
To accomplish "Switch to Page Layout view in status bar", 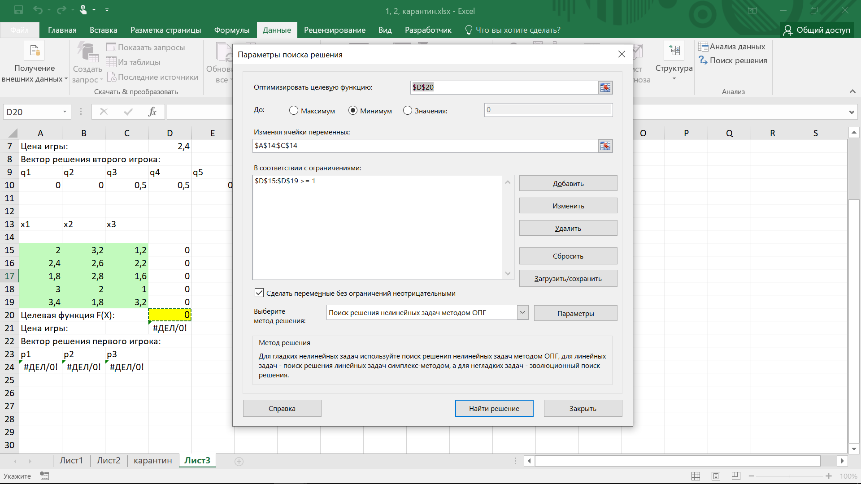I will [x=716, y=476].
